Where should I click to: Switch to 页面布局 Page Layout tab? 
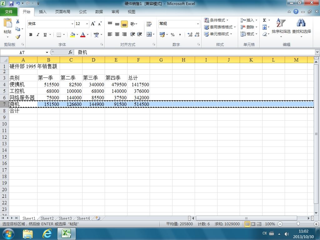62,12
